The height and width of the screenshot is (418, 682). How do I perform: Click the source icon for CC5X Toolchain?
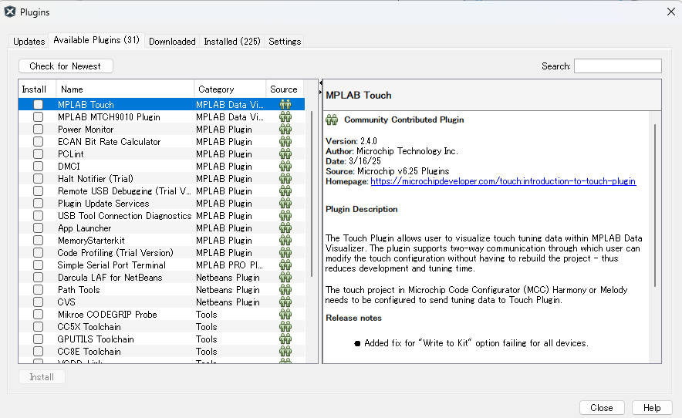coord(285,327)
